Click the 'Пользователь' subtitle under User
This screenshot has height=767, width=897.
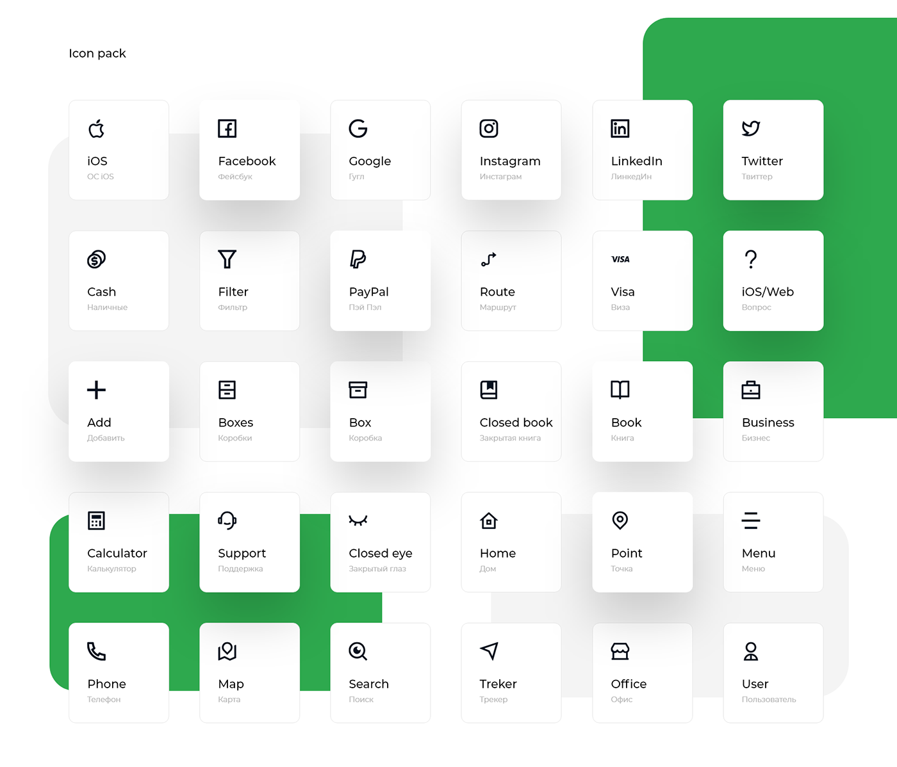tap(769, 699)
